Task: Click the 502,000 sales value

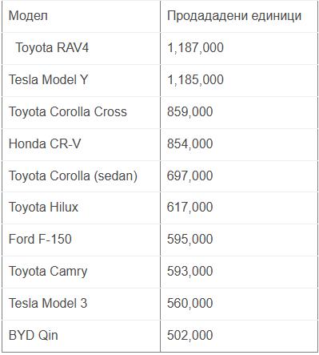Action: (x=189, y=336)
